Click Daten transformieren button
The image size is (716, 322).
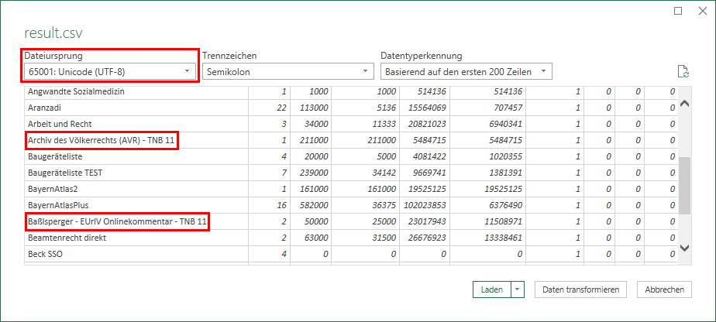(x=580, y=289)
